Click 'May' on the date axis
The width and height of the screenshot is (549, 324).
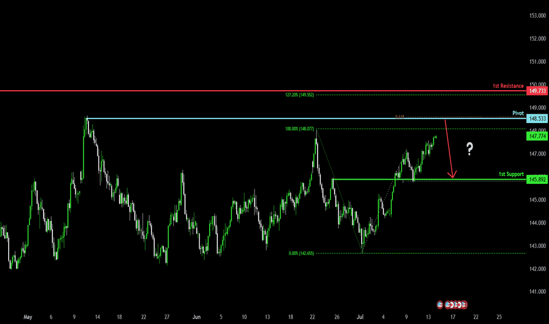28,317
